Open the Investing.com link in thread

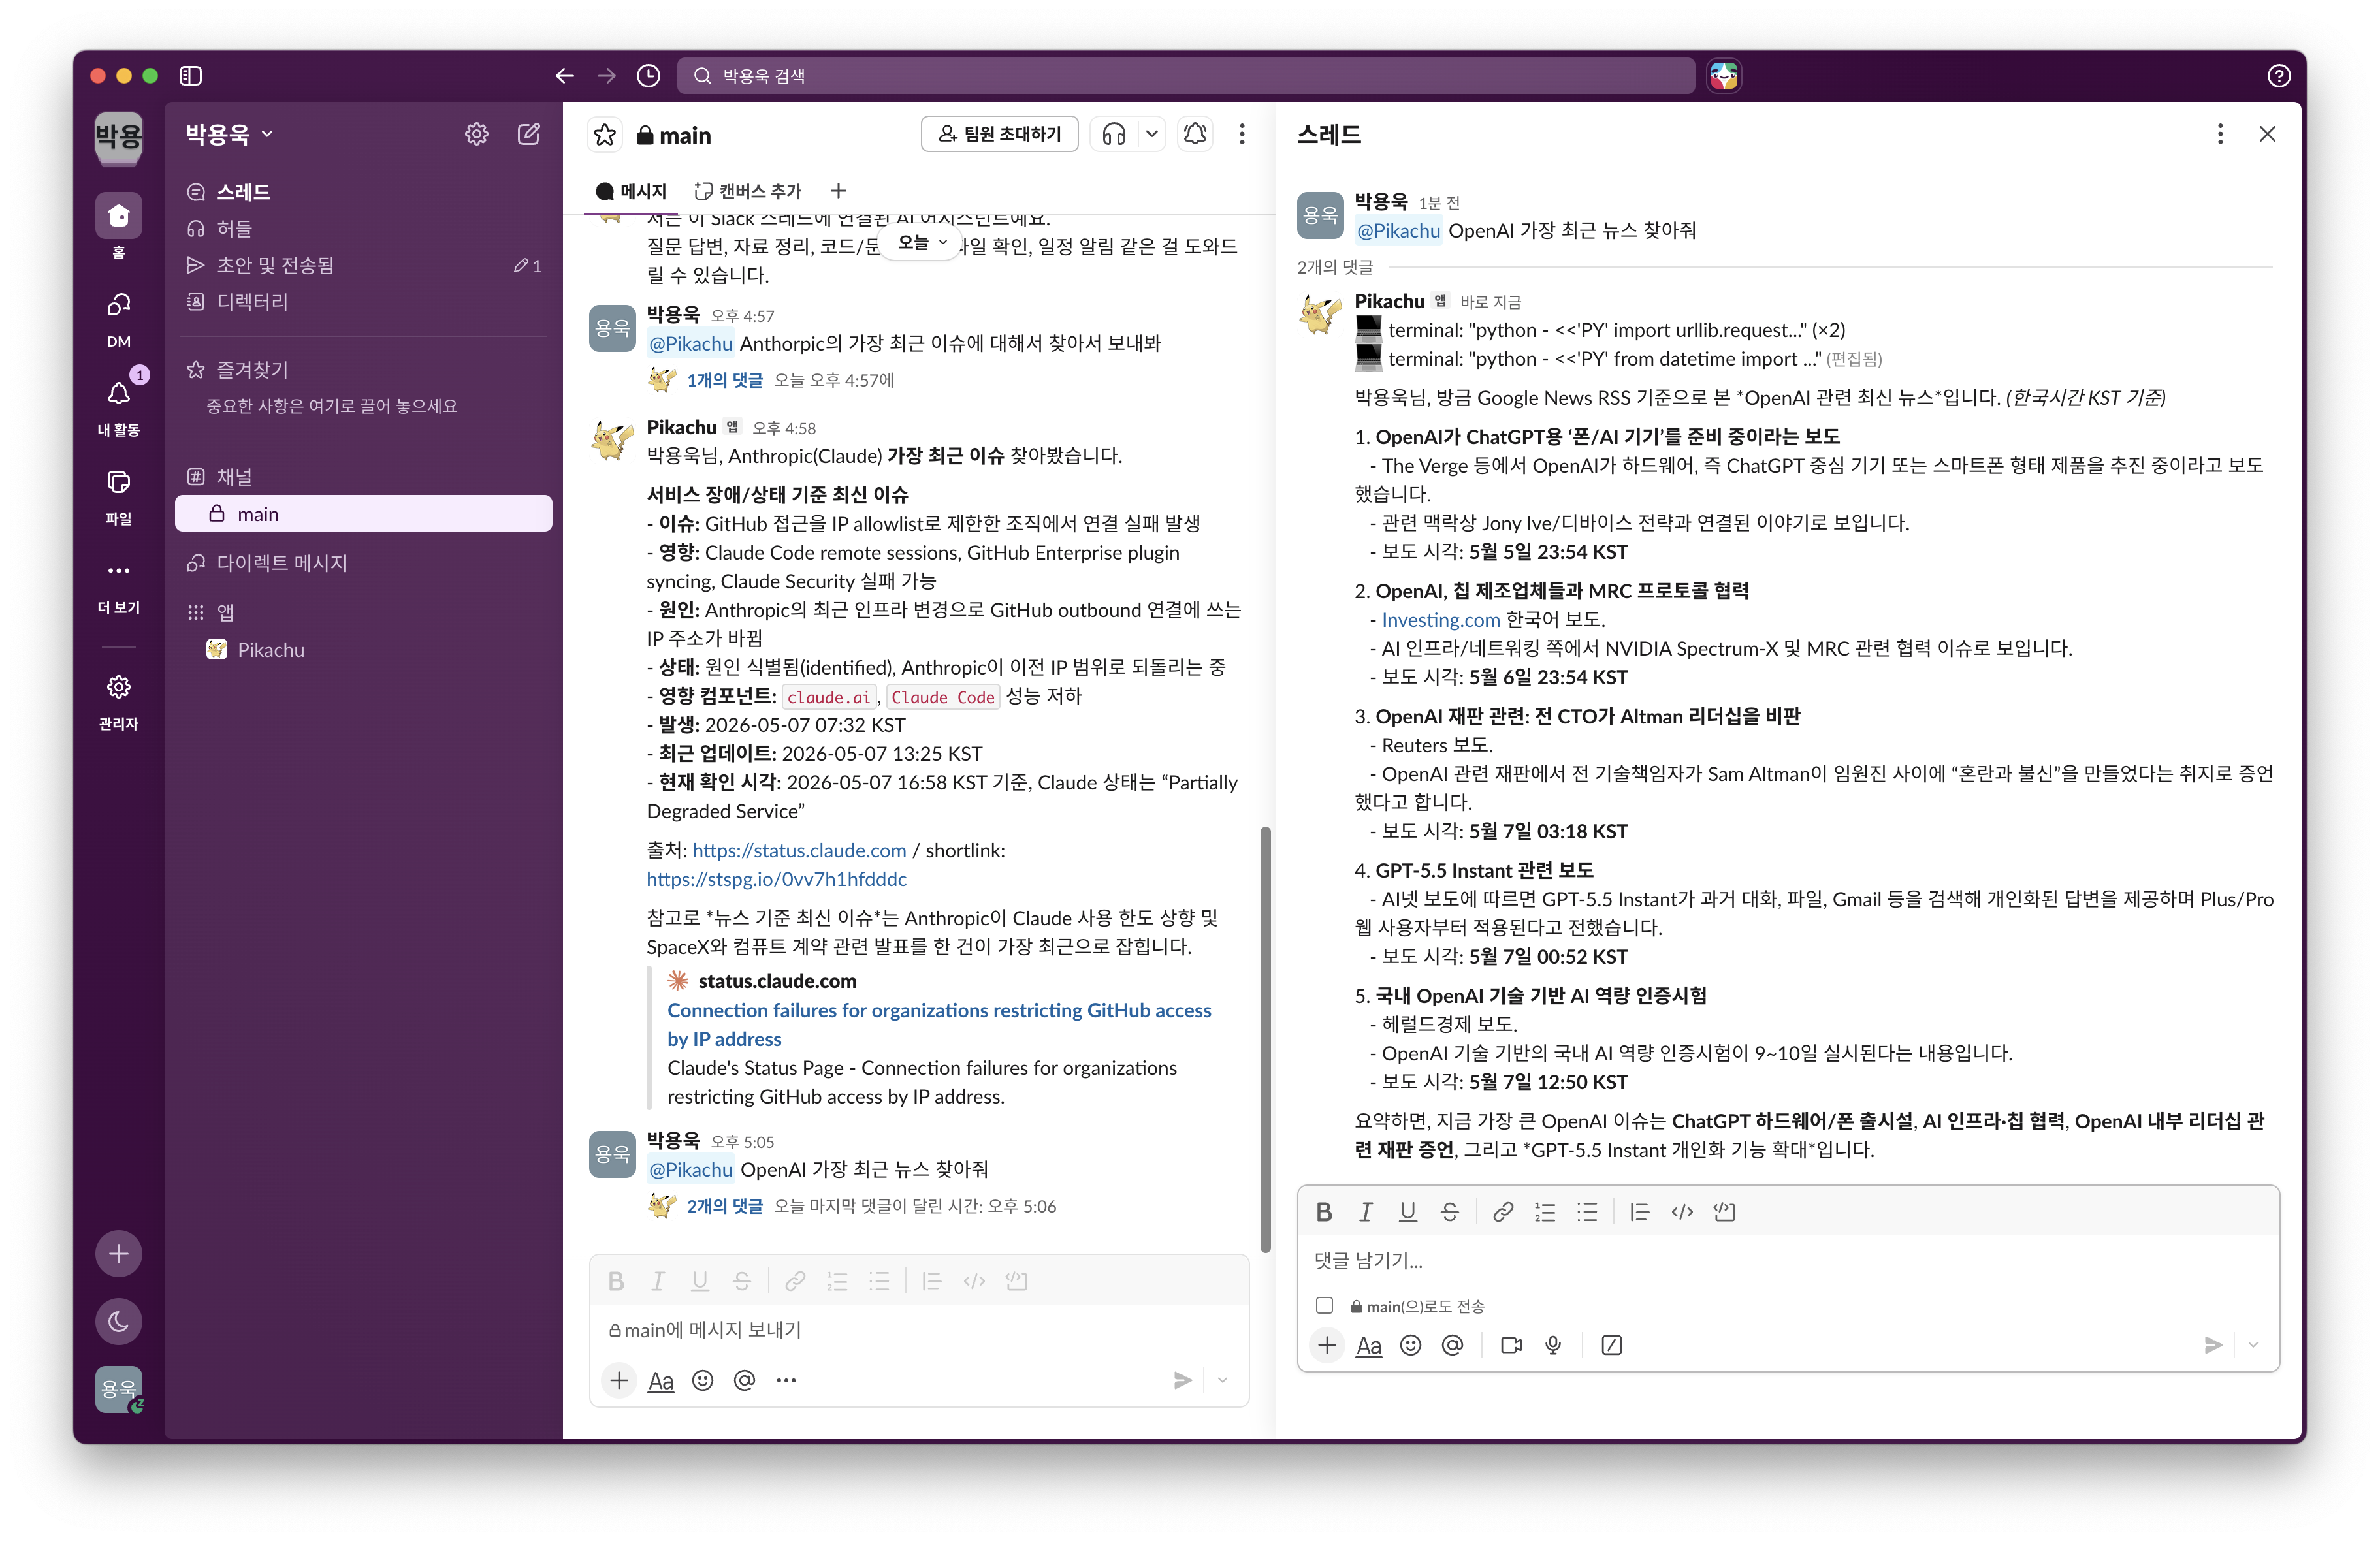pyautogui.click(x=1440, y=620)
